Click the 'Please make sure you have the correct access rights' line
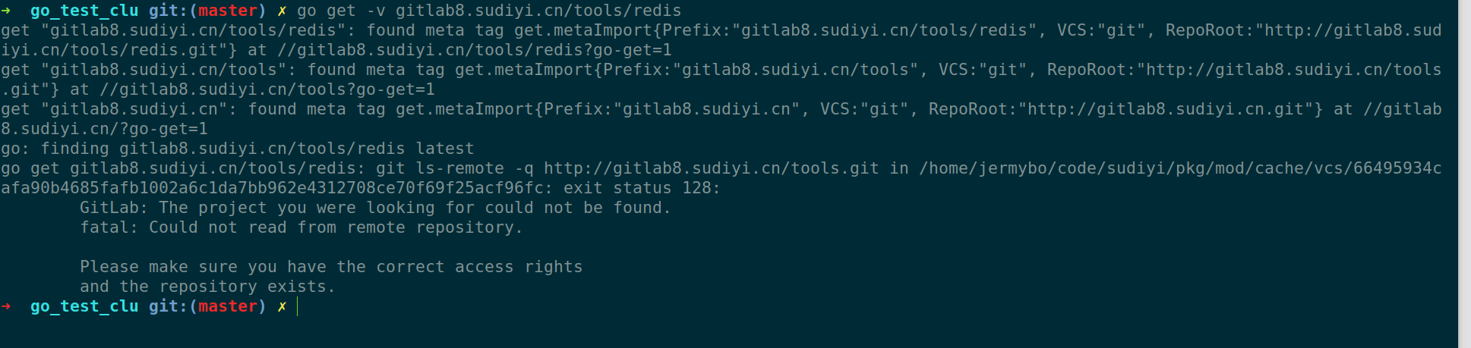This screenshot has width=1471, height=348. click(x=331, y=267)
